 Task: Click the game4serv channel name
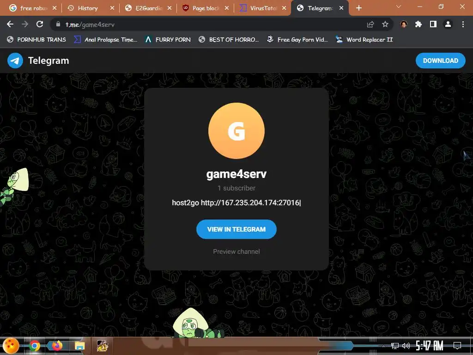(x=236, y=174)
